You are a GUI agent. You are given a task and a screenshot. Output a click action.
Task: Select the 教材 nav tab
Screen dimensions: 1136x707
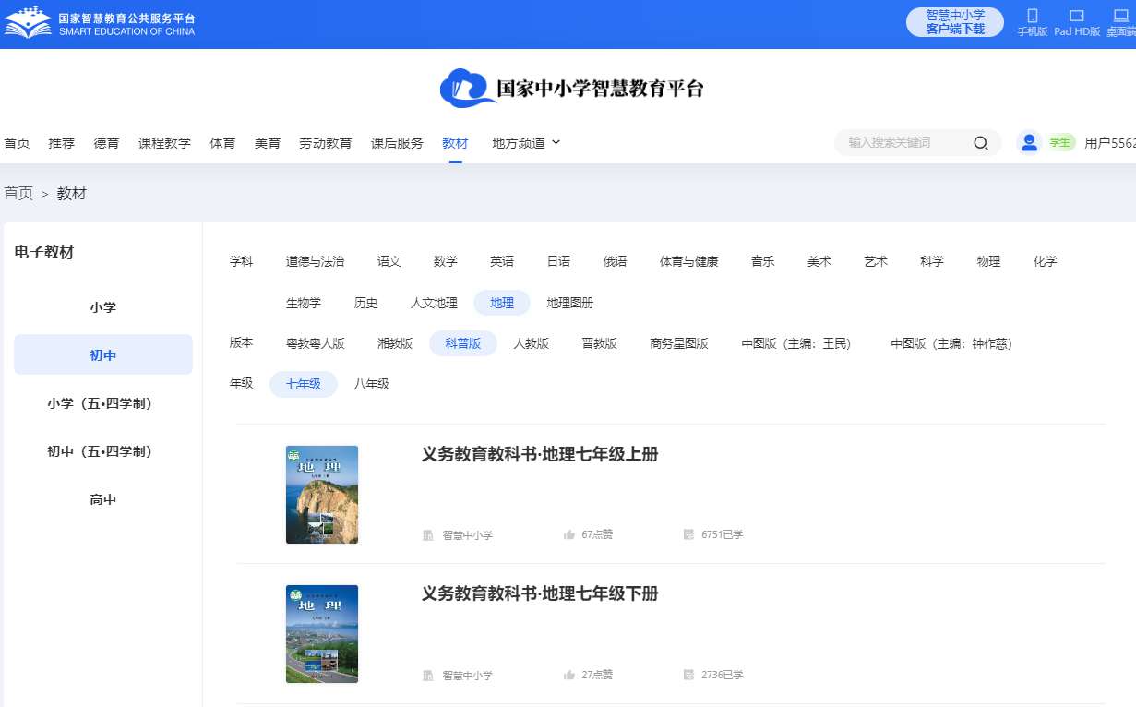[455, 143]
